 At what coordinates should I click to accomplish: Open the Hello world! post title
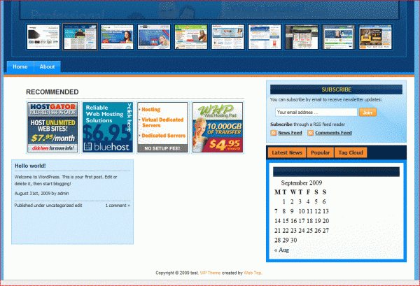(30, 166)
